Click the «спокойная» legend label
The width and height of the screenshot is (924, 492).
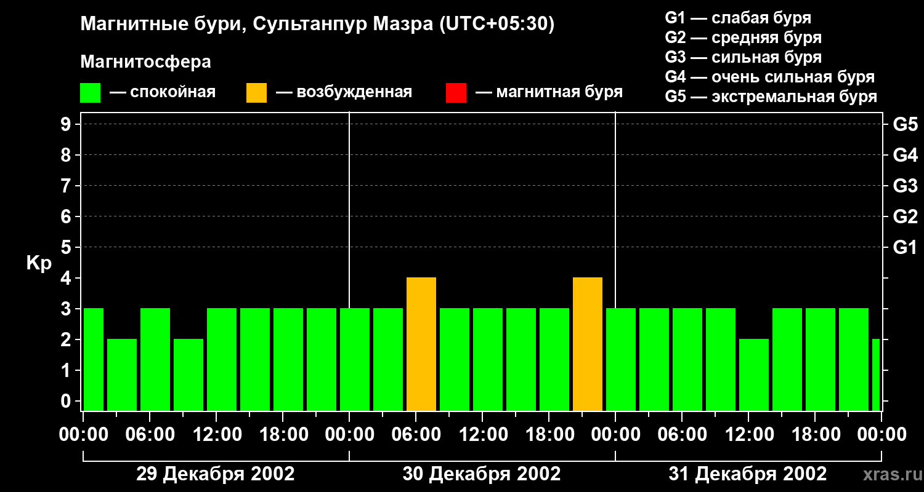[173, 93]
